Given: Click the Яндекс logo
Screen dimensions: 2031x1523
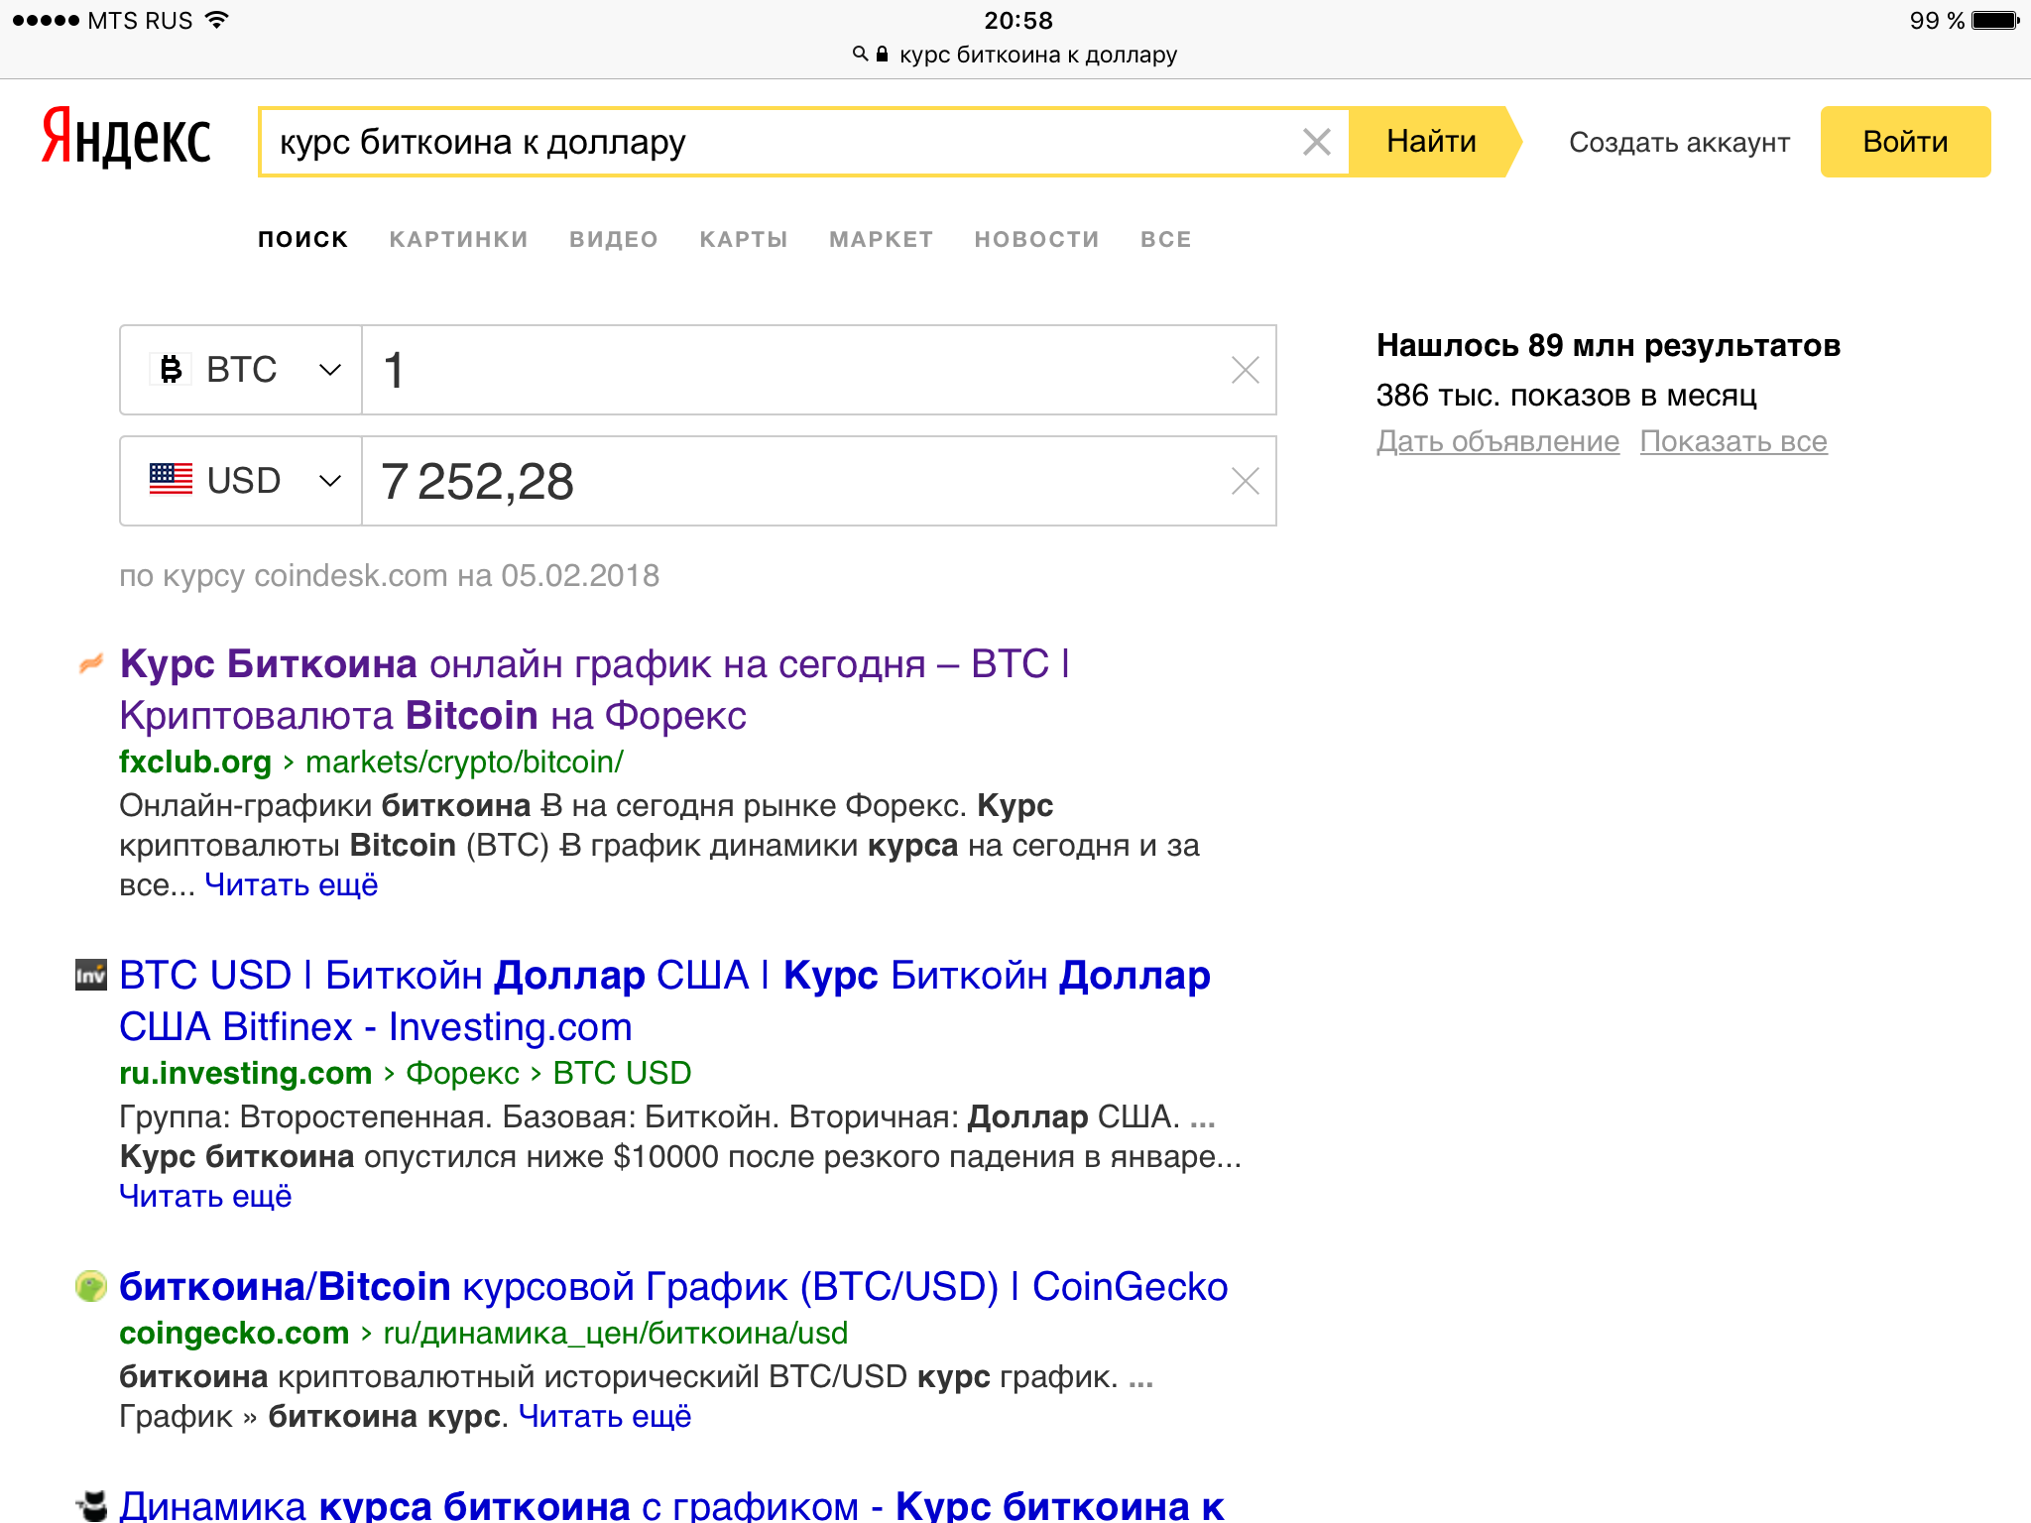Looking at the screenshot, I should coord(126,137).
